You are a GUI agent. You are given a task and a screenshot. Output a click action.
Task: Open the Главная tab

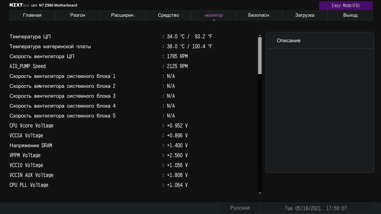(x=32, y=15)
